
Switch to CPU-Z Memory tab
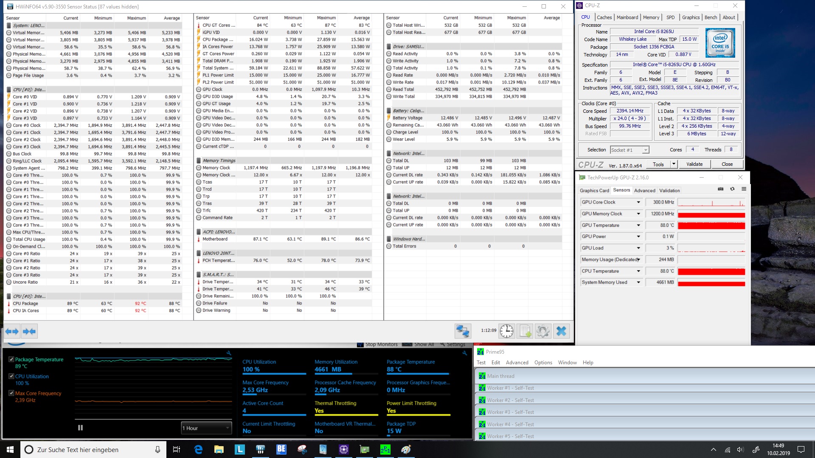651,17
